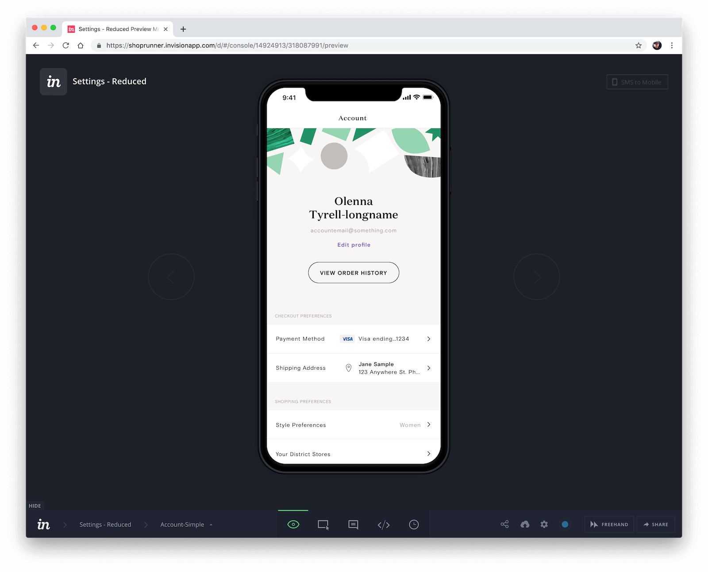Open Inspect mode code icon
The height and width of the screenshot is (572, 708).
384,525
